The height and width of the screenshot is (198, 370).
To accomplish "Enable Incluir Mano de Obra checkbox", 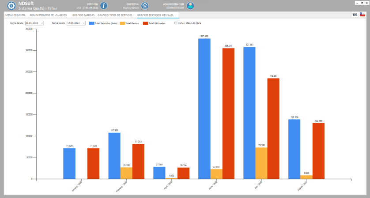I will click(x=176, y=23).
